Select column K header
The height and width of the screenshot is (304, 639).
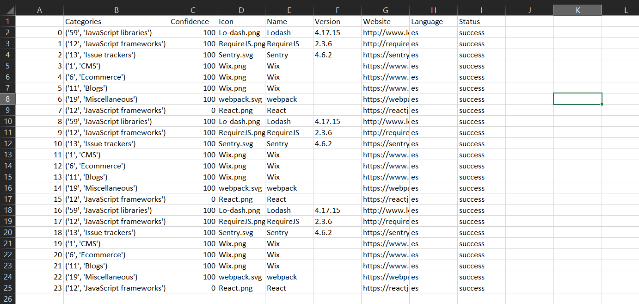click(578, 10)
